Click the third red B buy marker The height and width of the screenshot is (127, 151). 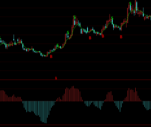coord(103,36)
